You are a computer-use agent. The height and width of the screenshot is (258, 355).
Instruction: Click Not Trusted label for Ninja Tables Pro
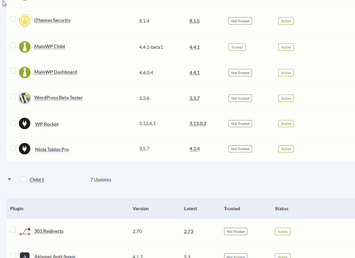pos(240,149)
